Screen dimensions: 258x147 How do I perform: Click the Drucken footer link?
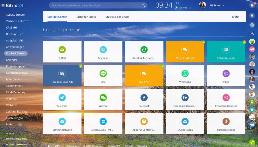pyautogui.click(x=142, y=146)
